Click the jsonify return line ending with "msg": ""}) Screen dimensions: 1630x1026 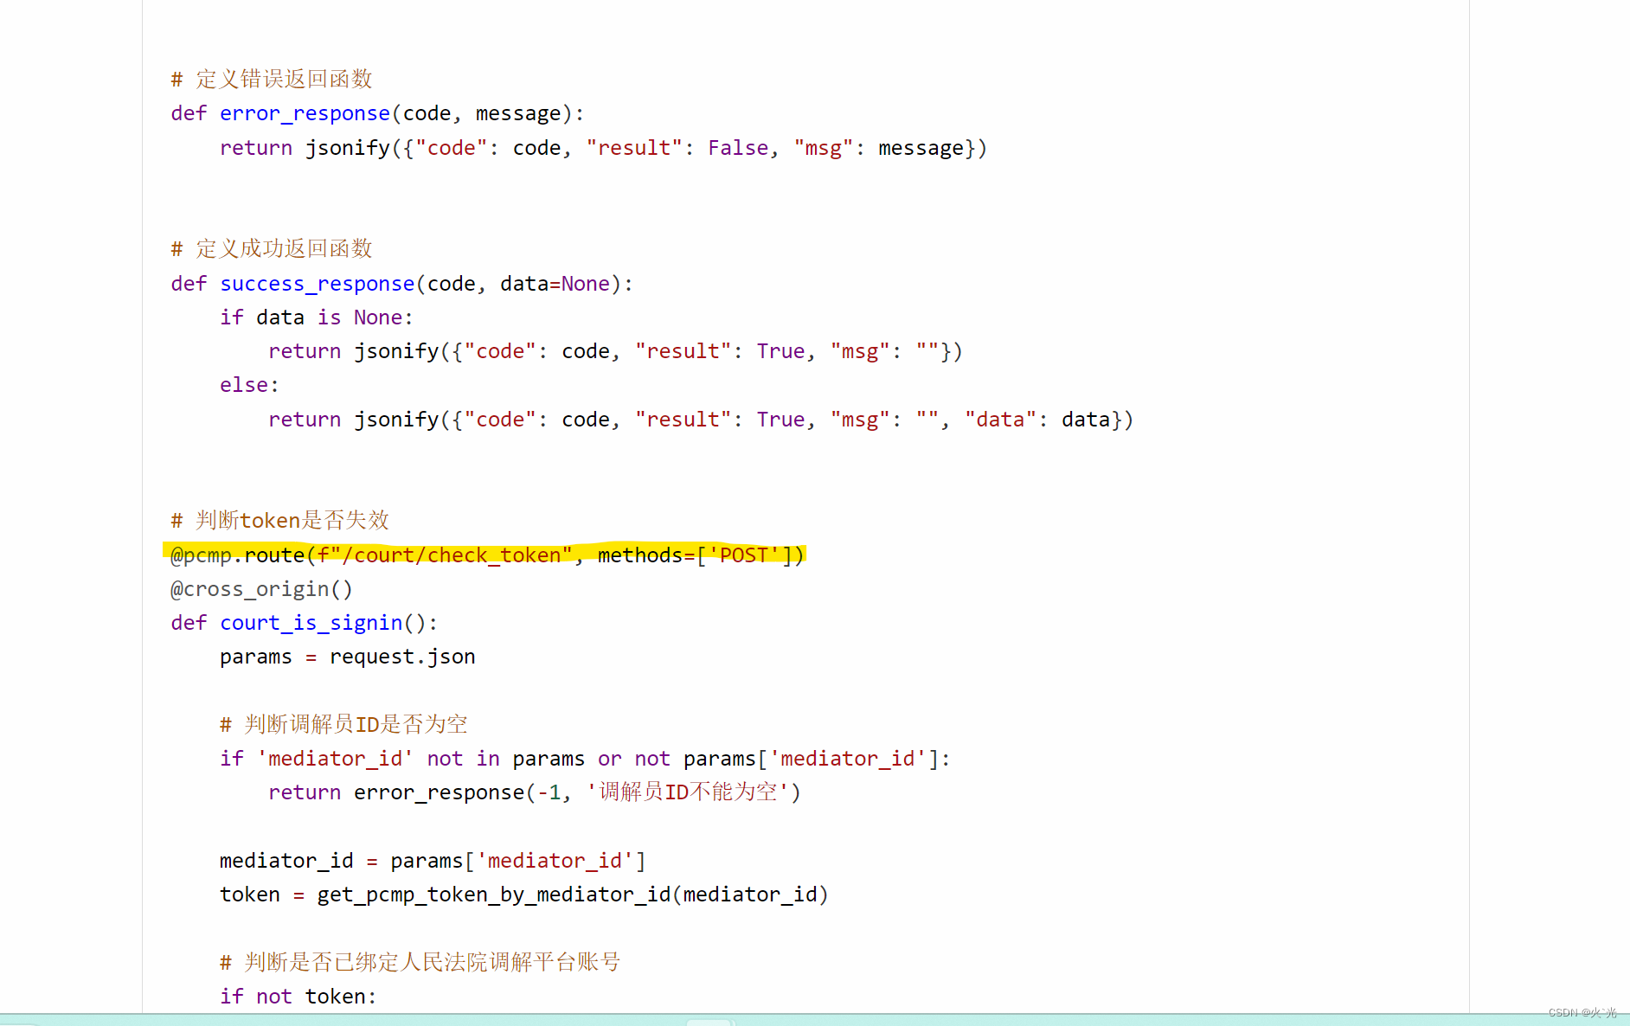[615, 351]
